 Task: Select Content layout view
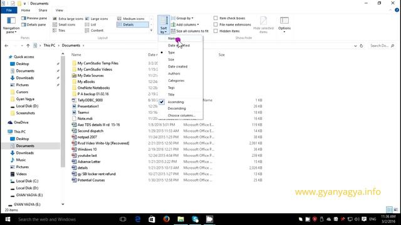pos(94,31)
